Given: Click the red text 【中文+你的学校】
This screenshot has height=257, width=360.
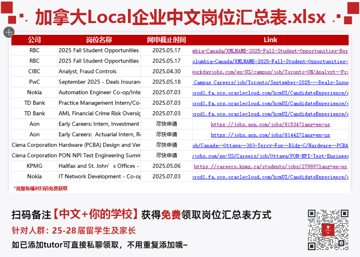Looking at the screenshot, I should tap(96, 214).
